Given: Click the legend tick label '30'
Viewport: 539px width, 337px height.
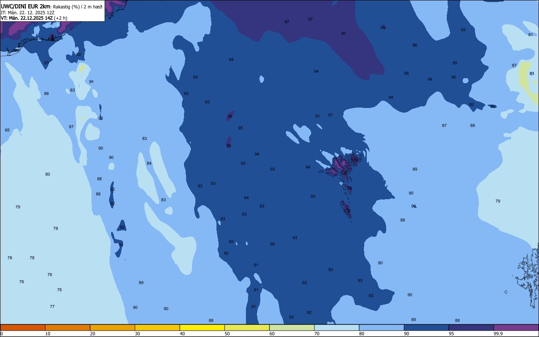Looking at the screenshot, I should tap(137, 334).
